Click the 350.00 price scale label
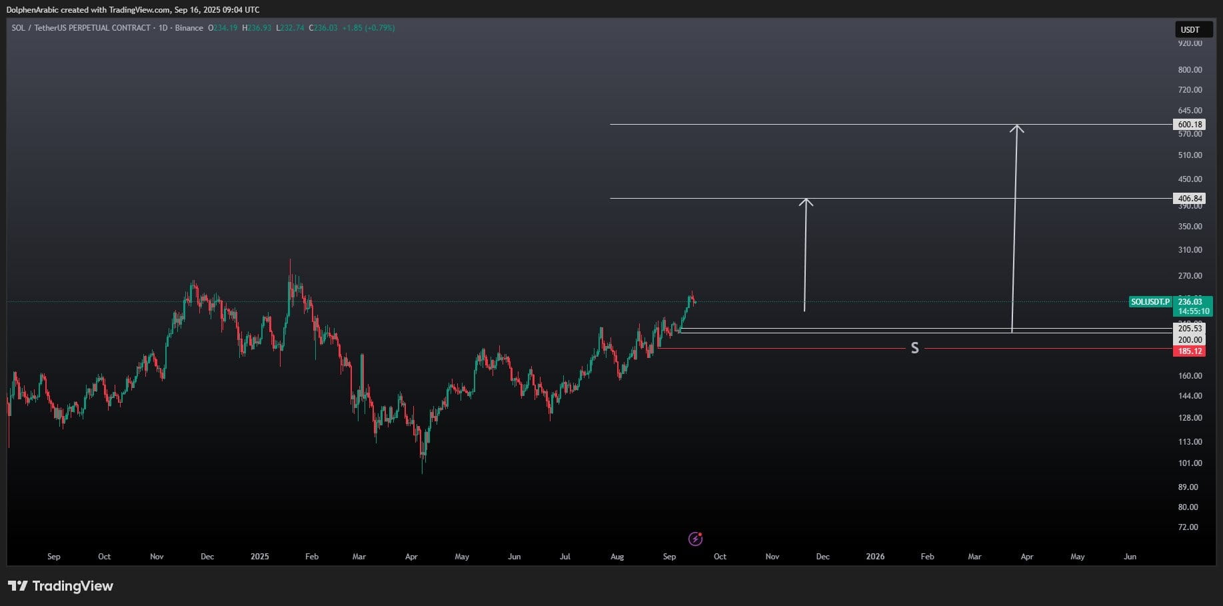This screenshot has width=1223, height=606. [1190, 227]
